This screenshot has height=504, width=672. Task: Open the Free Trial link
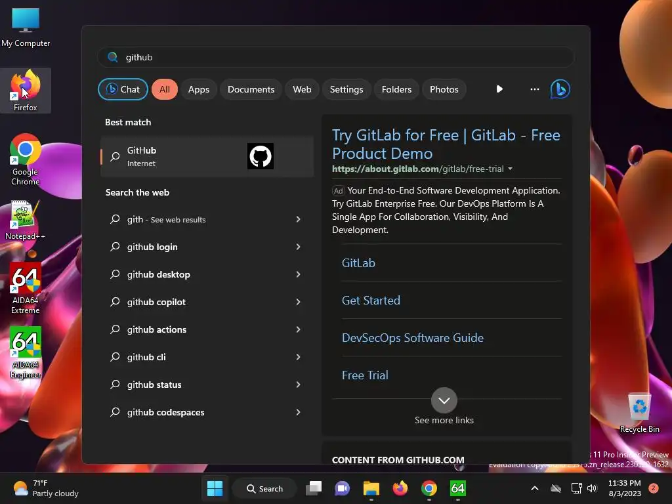(365, 375)
